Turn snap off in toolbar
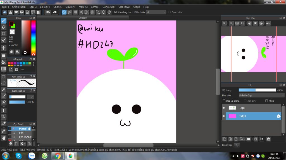The height and width of the screenshot is (160, 286). pos(64,12)
